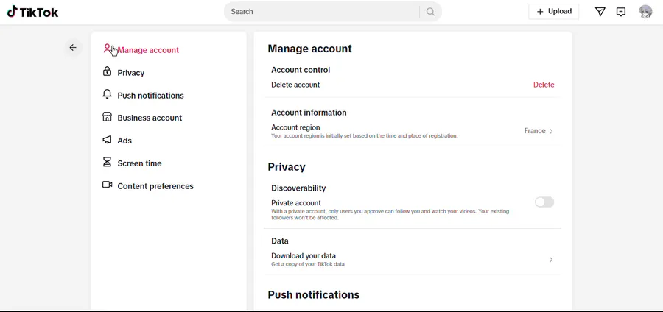663x312 pixels.
Task: Click the Push notifications bell icon
Action: 107,94
